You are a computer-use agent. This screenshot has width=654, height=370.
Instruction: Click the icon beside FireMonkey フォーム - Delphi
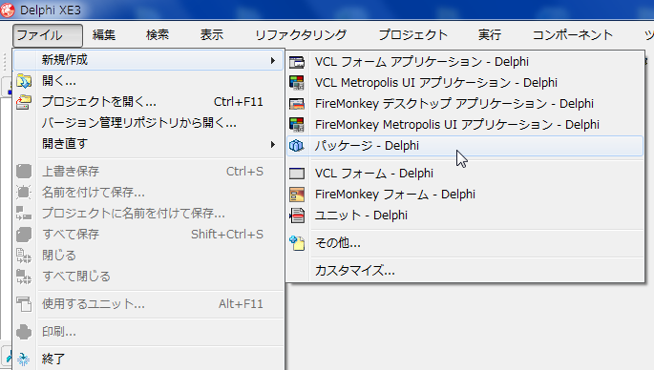pos(297,195)
